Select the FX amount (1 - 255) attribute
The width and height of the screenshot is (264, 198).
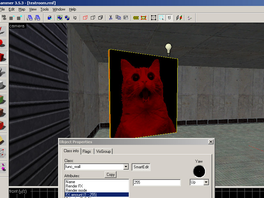97,195
